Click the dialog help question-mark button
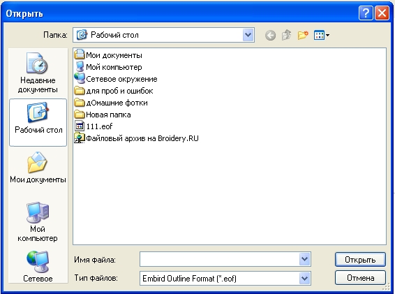 coord(366,13)
